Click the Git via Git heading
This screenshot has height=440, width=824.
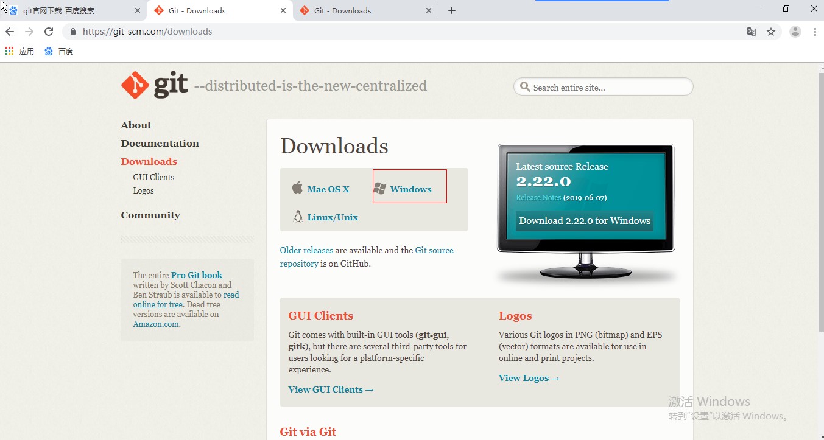click(308, 431)
